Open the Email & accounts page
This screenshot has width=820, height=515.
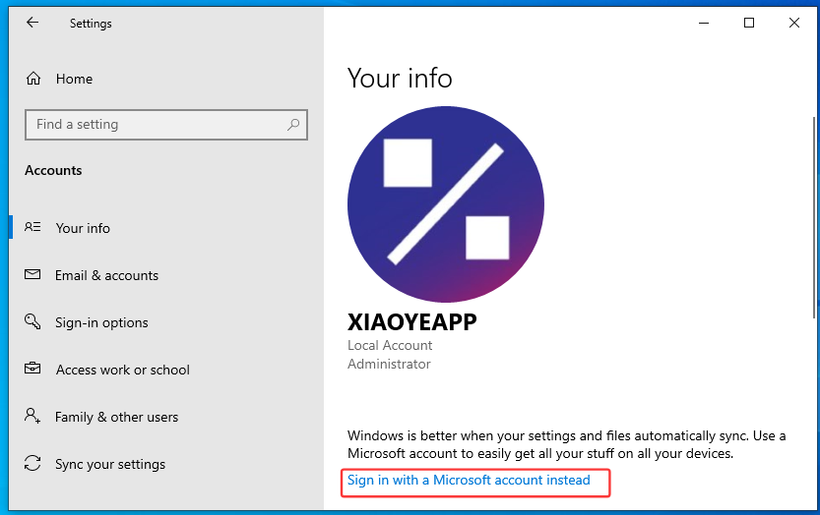(106, 275)
